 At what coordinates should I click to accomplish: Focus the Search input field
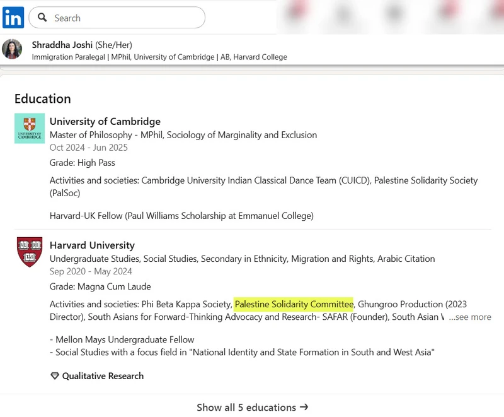[x=126, y=18]
